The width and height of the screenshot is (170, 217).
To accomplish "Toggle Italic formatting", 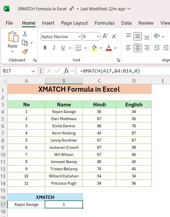I will (54, 48).
